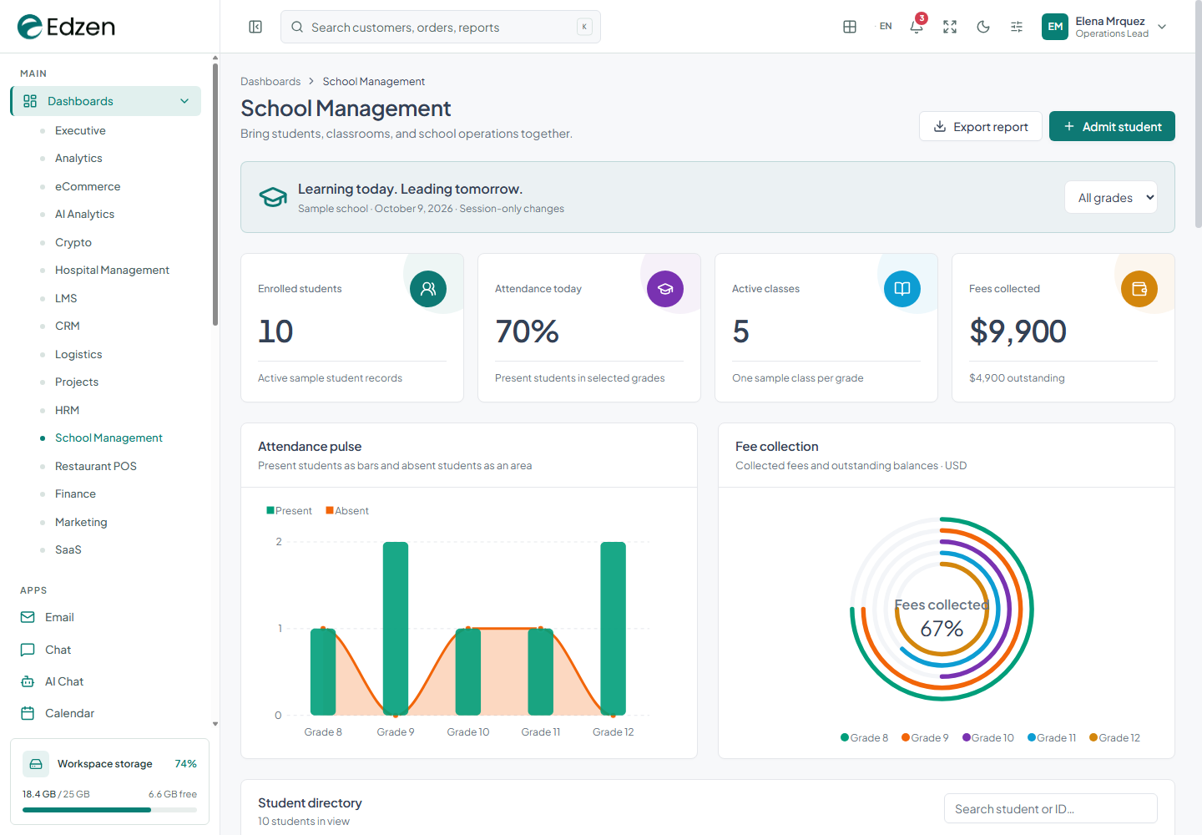
Task: Click the Fees collected wallet icon
Action: click(1139, 289)
